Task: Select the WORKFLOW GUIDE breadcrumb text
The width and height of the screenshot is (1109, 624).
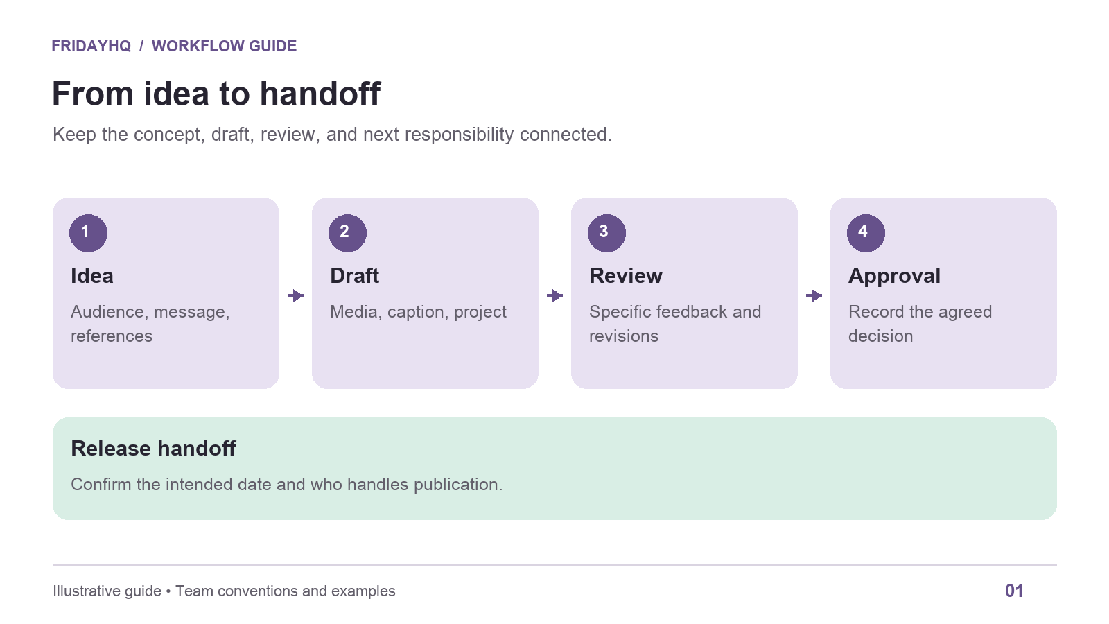Action: 224,46
